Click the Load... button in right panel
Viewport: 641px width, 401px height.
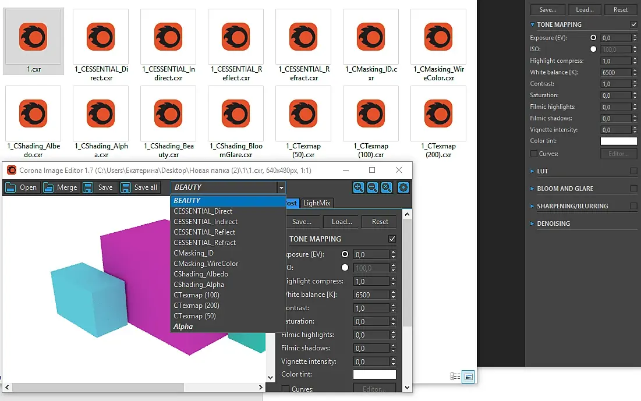pos(585,9)
